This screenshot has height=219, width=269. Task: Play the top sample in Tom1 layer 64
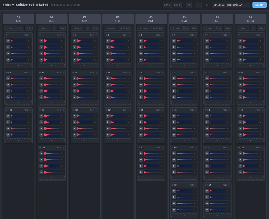click(74, 78)
